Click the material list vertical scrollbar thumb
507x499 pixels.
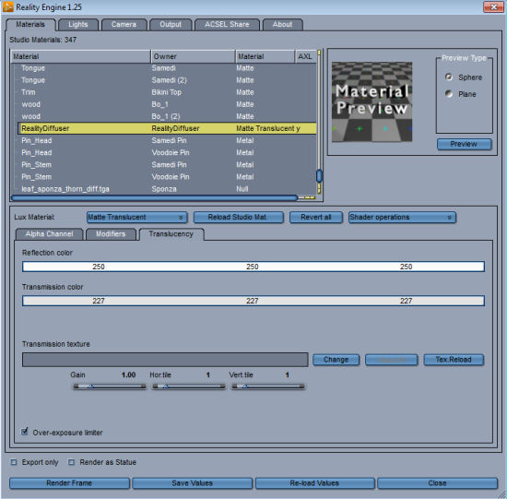pos(319,176)
